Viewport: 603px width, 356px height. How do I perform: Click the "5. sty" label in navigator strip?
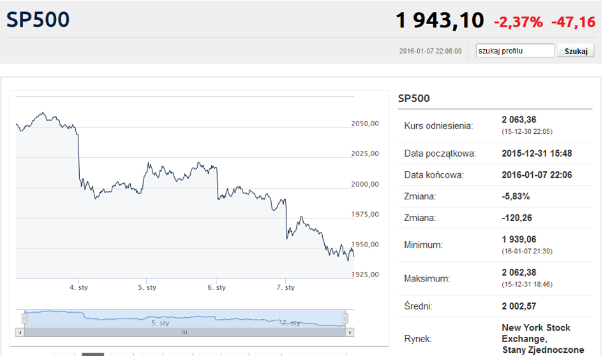point(160,323)
